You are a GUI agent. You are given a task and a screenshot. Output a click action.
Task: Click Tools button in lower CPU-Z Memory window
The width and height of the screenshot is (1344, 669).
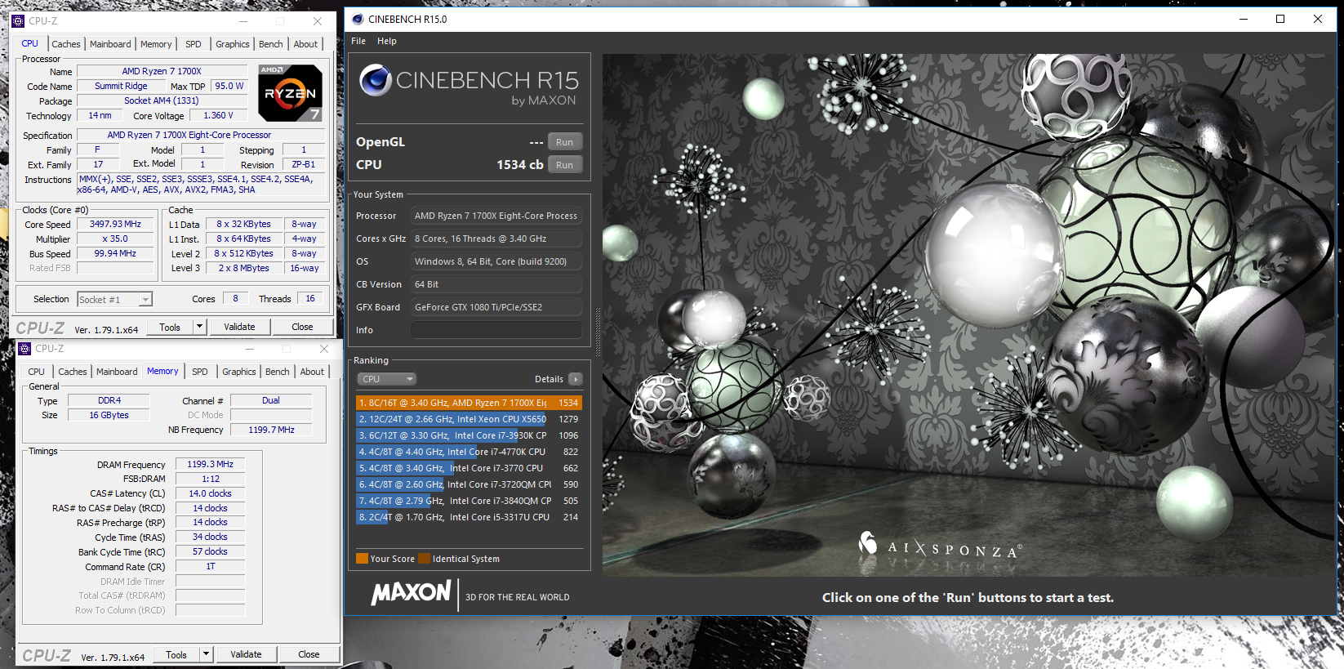(176, 654)
